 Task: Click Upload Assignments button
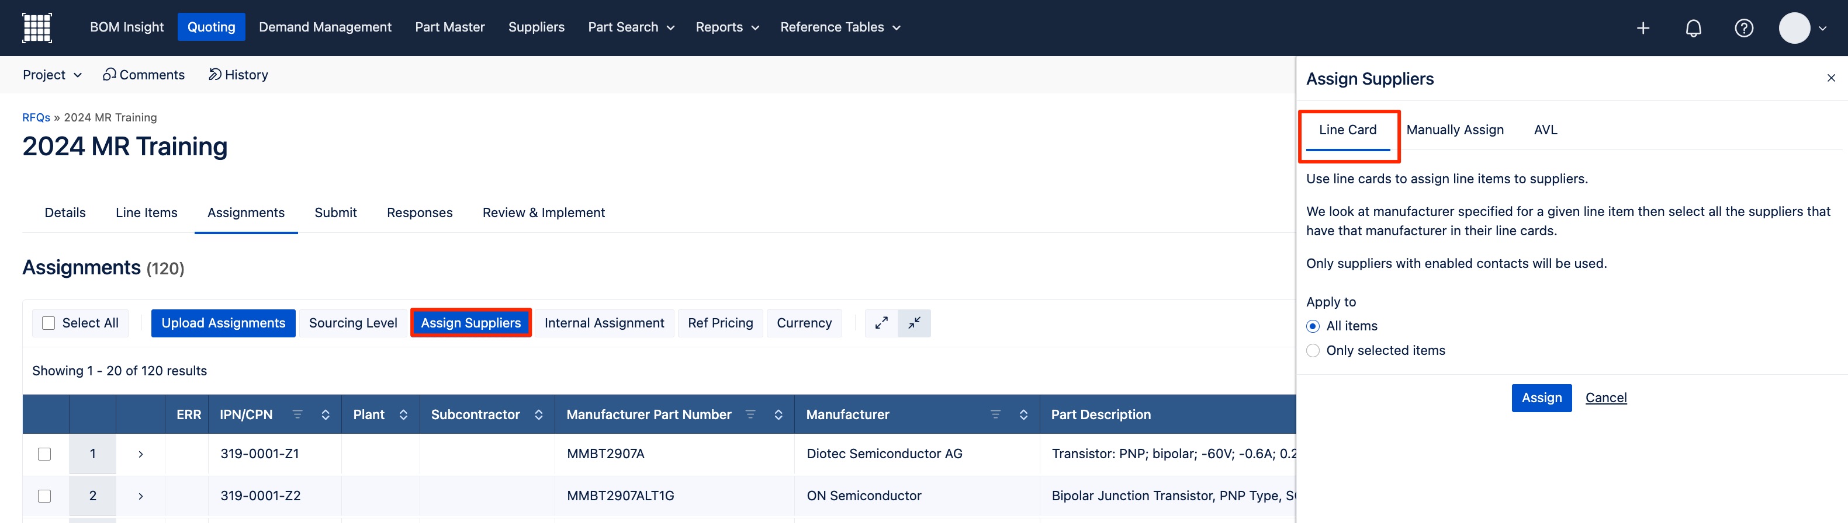point(223,323)
